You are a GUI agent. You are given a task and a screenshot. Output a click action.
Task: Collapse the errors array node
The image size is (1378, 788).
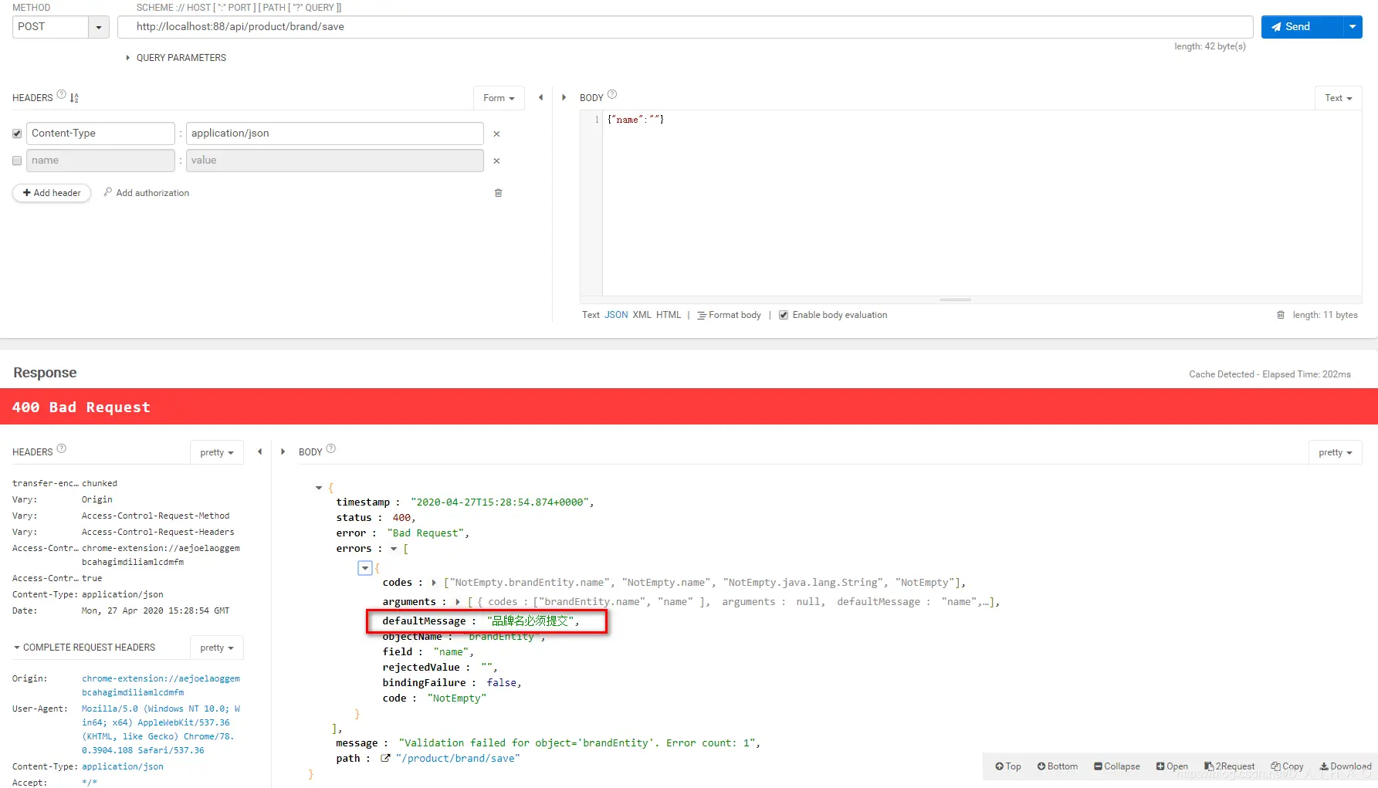pyautogui.click(x=394, y=549)
